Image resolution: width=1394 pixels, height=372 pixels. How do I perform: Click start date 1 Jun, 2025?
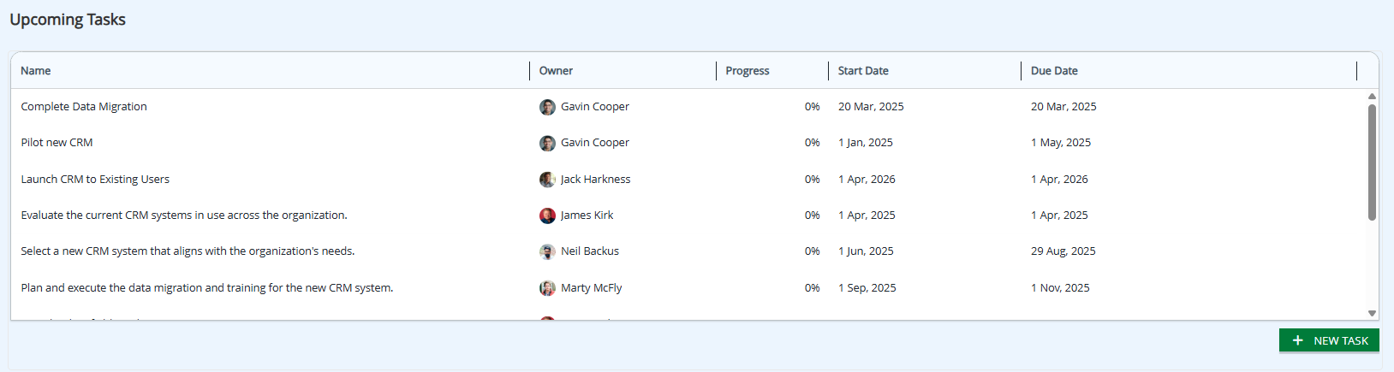(866, 251)
